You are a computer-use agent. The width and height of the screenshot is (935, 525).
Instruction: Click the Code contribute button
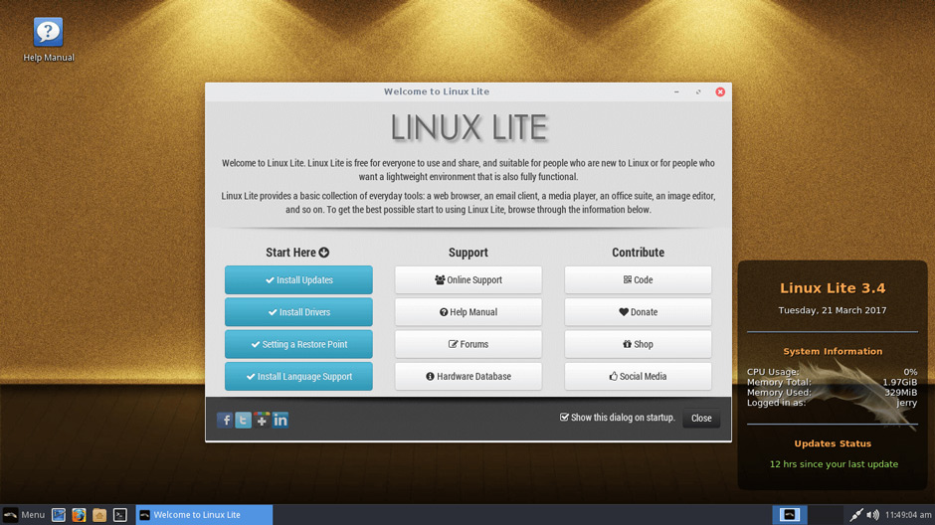pyautogui.click(x=638, y=280)
